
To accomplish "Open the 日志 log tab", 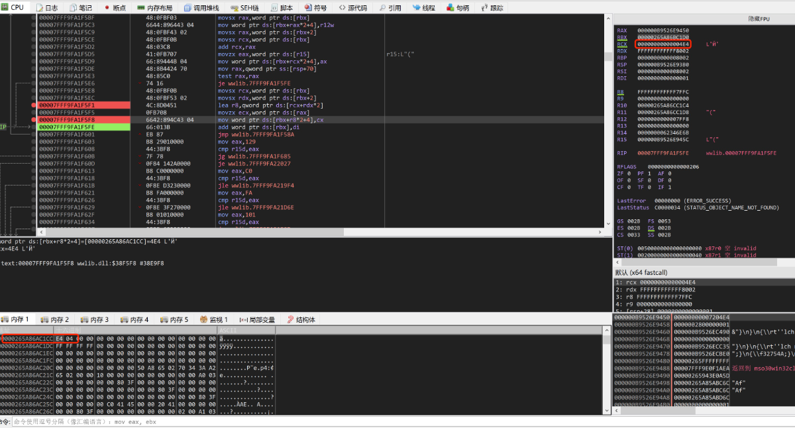I will click(x=46, y=7).
